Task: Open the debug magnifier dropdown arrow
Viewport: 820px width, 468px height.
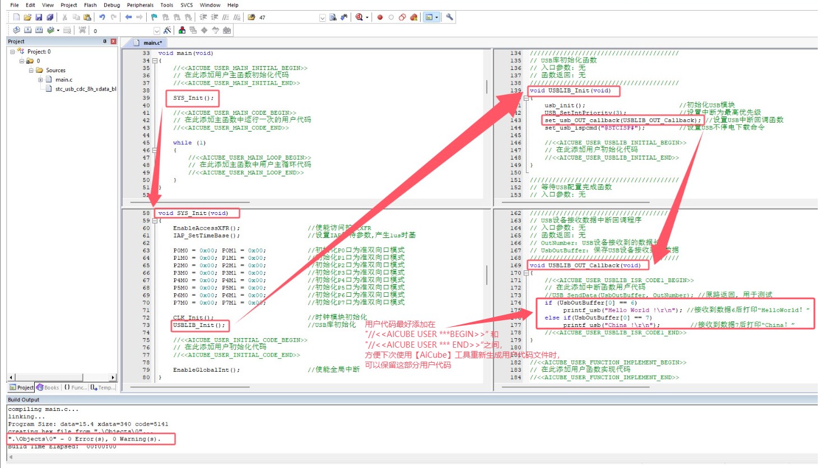Action: pos(367,17)
